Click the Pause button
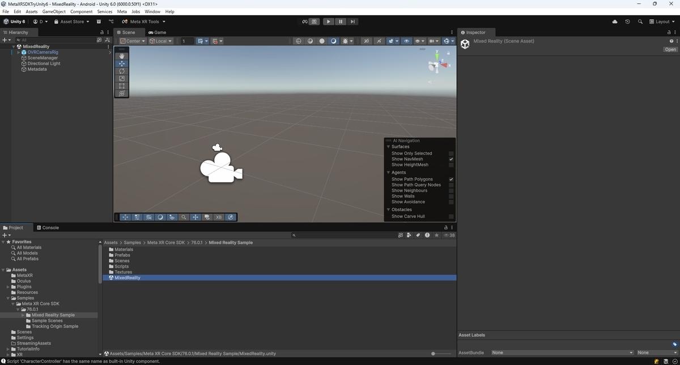Viewport: 680px width, 365px height. coord(341,22)
